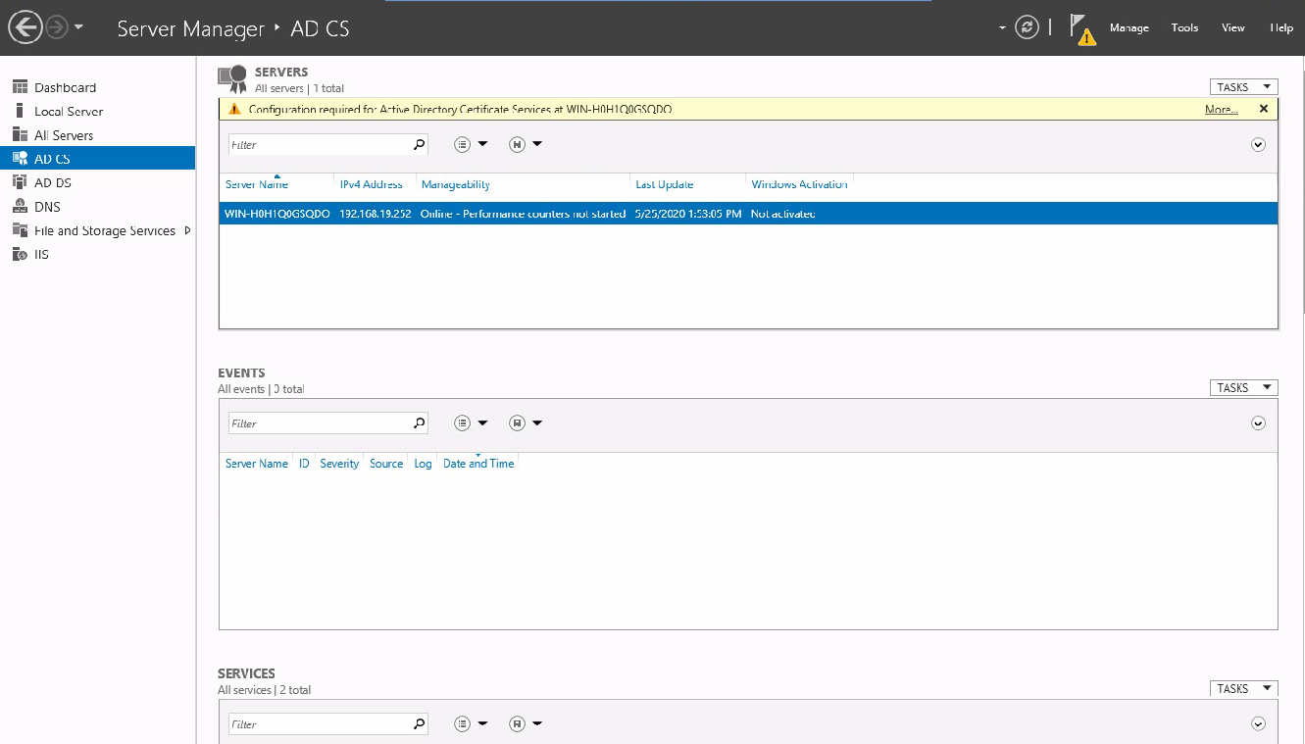The image size is (1305, 744).
Task: Click the Events filter search magnifier
Action: 420,423
